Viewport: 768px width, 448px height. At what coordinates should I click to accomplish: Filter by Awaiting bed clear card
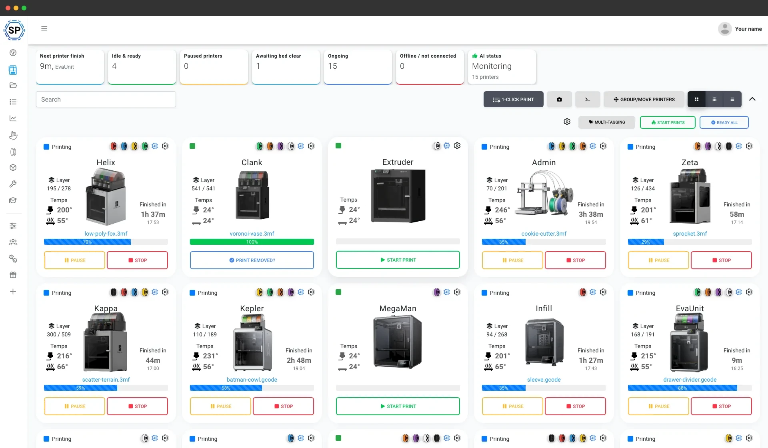[286, 67]
